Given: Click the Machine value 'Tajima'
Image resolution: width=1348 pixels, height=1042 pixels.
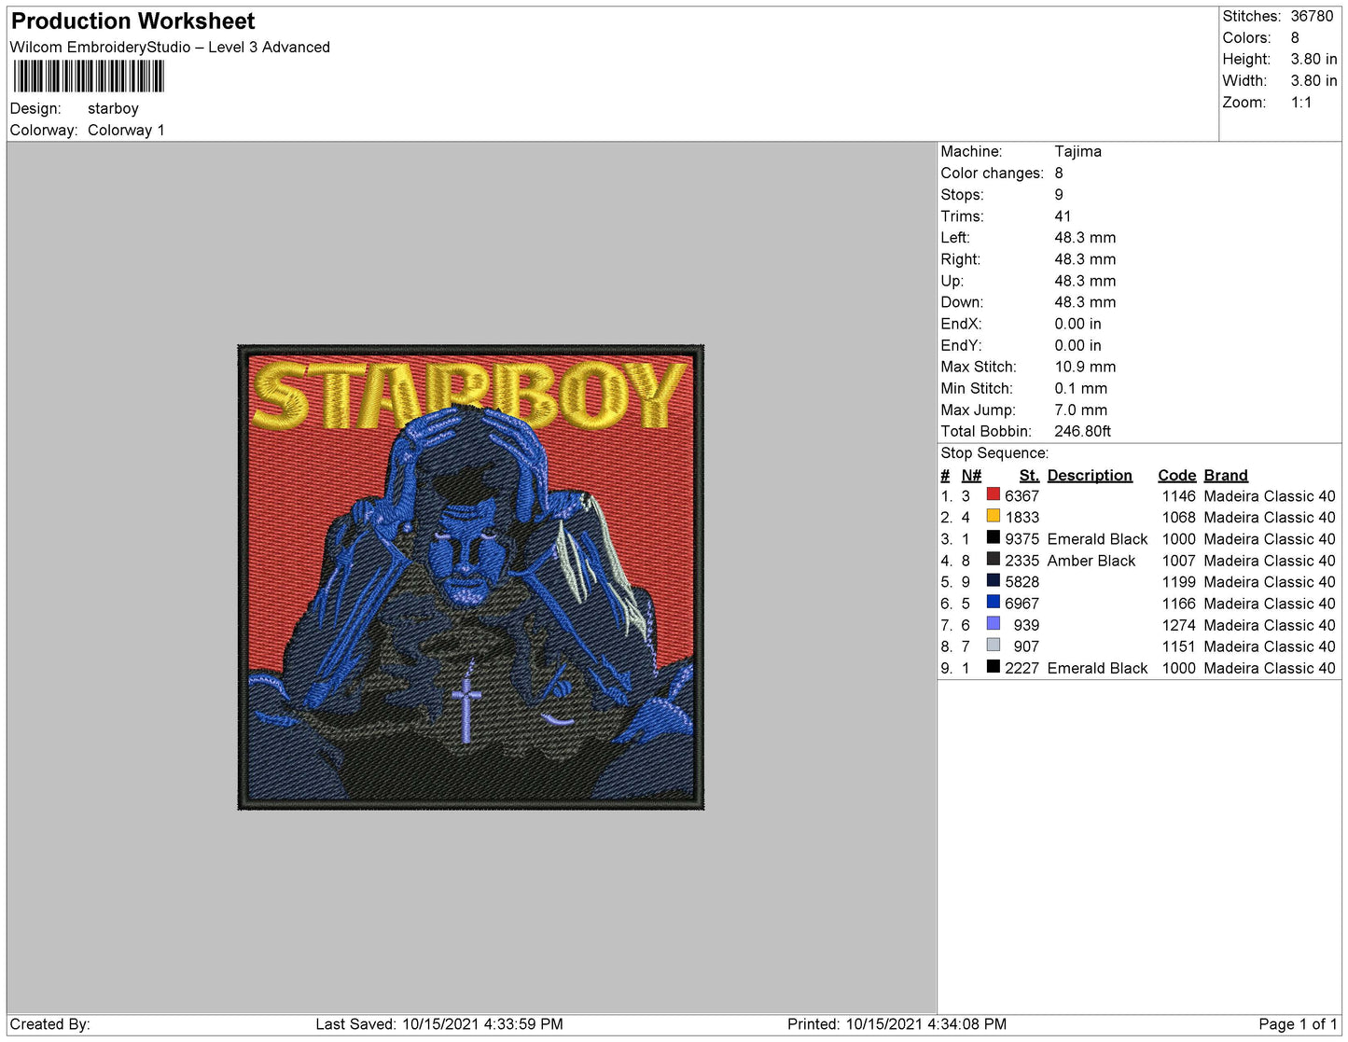Looking at the screenshot, I should [x=1077, y=151].
